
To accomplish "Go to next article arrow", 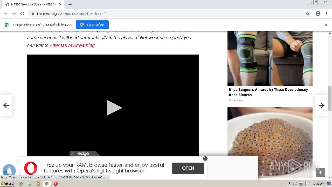I will (322, 105).
